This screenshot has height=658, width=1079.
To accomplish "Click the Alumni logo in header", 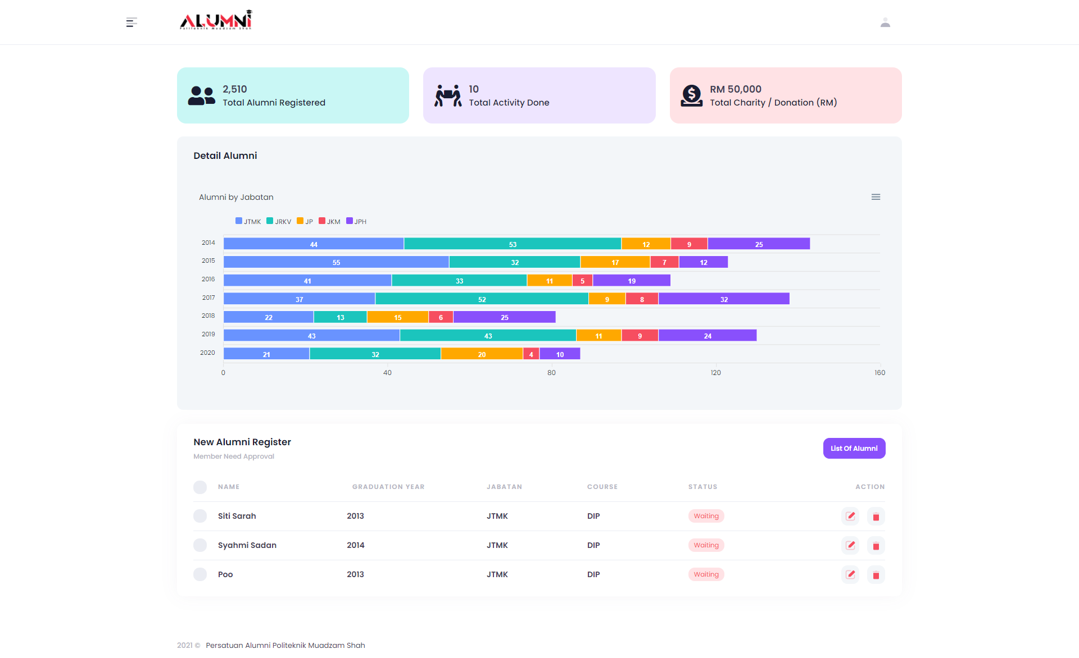I will pos(216,21).
